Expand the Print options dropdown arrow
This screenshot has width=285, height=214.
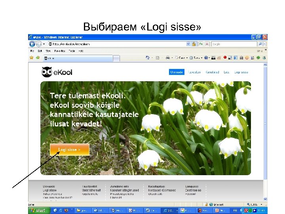click(172, 58)
